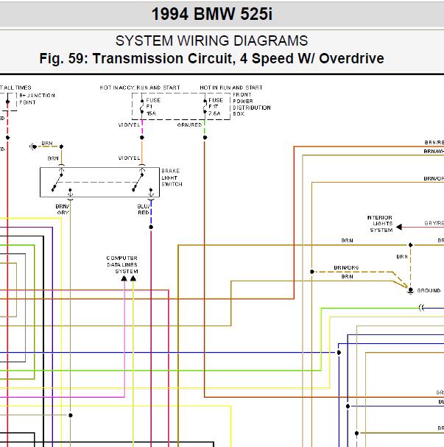Click the 'HOT IN ACCY, RUN AND START' label
The width and height of the screenshot is (444, 447).
pos(140,88)
